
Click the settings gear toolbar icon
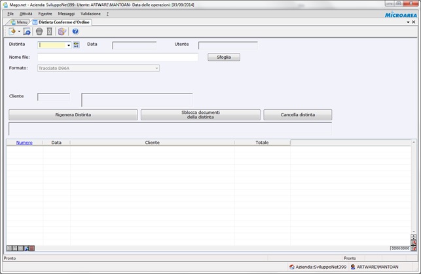(x=27, y=31)
